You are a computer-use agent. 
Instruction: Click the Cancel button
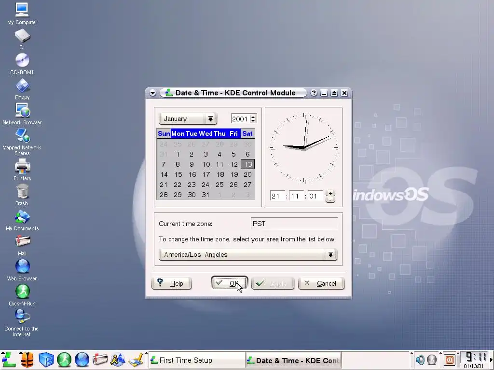321,283
